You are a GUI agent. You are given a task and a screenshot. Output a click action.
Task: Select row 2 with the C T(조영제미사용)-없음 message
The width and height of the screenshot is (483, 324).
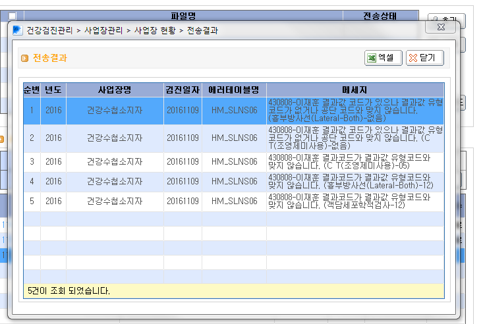(234, 138)
